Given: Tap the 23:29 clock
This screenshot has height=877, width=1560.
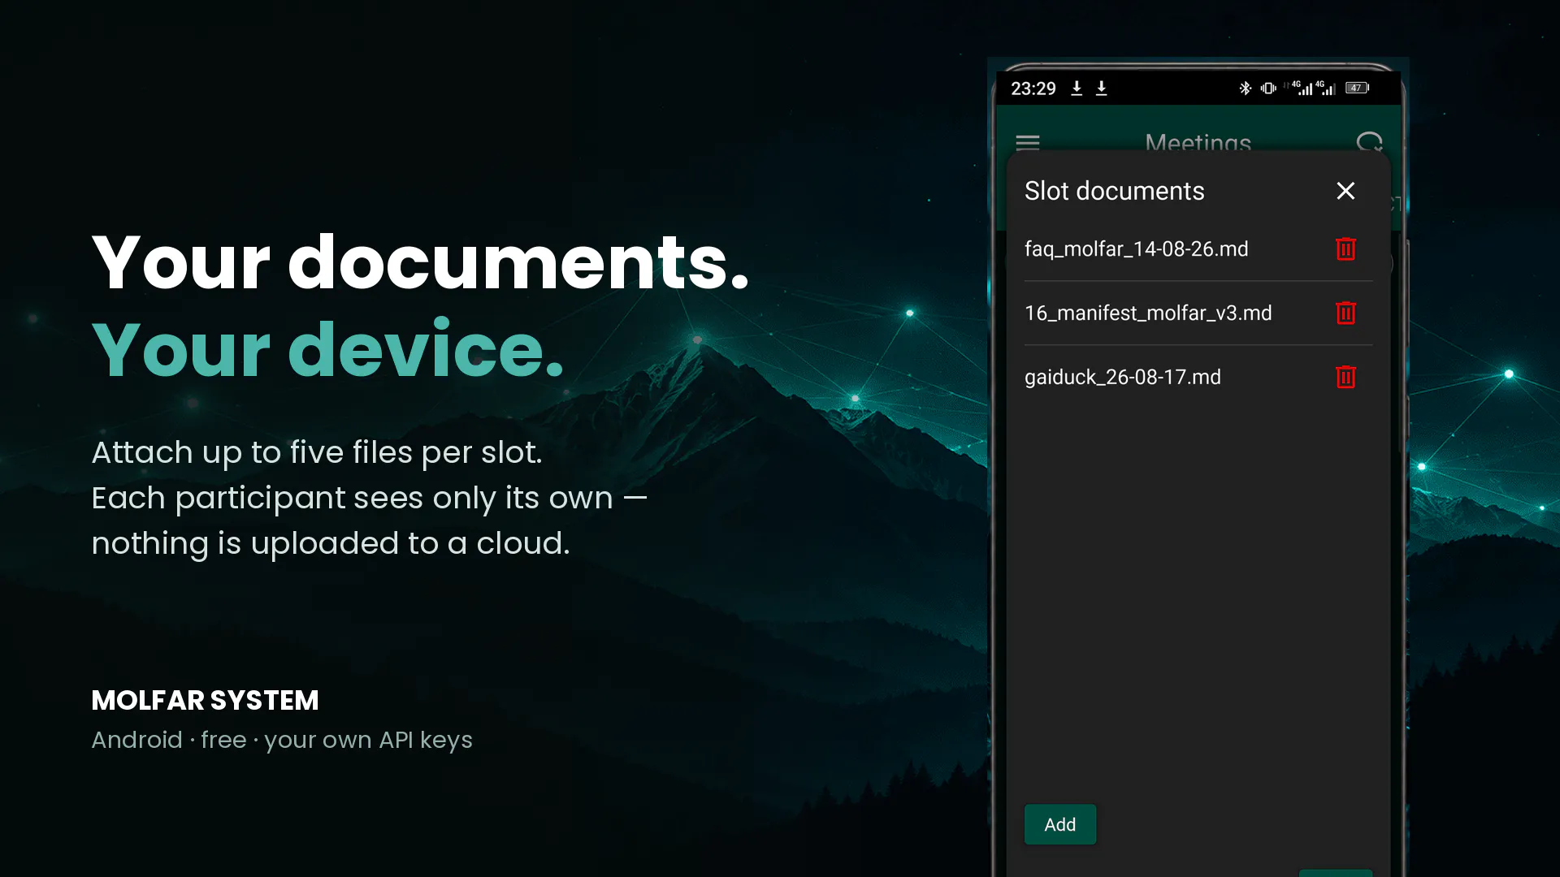Looking at the screenshot, I should coord(1033,89).
